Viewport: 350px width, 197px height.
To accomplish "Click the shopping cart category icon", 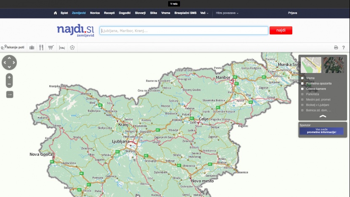I will tap(51, 48).
